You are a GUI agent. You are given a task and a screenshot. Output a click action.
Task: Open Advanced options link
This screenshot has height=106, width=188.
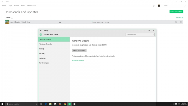click(x=78, y=60)
